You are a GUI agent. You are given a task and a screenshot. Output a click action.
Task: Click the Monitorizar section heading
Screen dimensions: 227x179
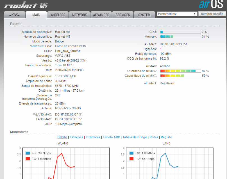click(x=19, y=132)
